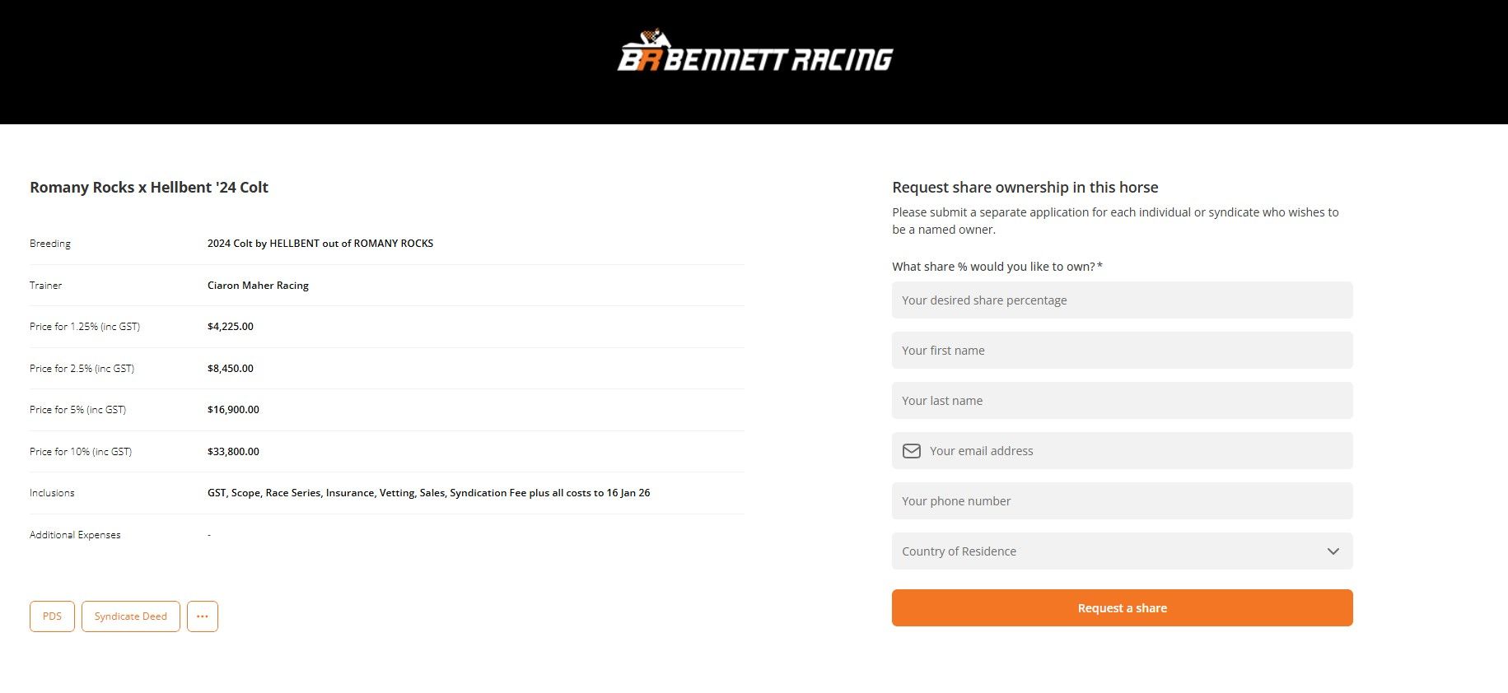Screen dimensions: 1508x693
Task: Click the Romany Rocks x Hellbent heading
Action: click(x=149, y=188)
